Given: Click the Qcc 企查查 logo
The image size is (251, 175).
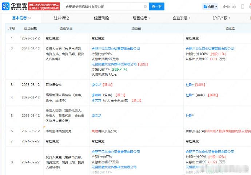Looking at the screenshot, I should pyautogui.click(x=15, y=7).
